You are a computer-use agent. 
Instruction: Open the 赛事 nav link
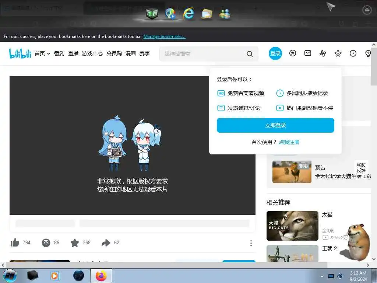[x=144, y=53]
